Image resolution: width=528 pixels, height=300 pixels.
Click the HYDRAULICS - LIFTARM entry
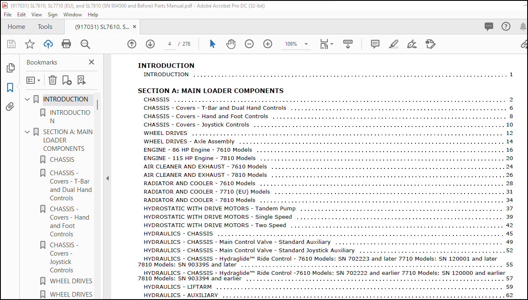[x=178, y=287]
